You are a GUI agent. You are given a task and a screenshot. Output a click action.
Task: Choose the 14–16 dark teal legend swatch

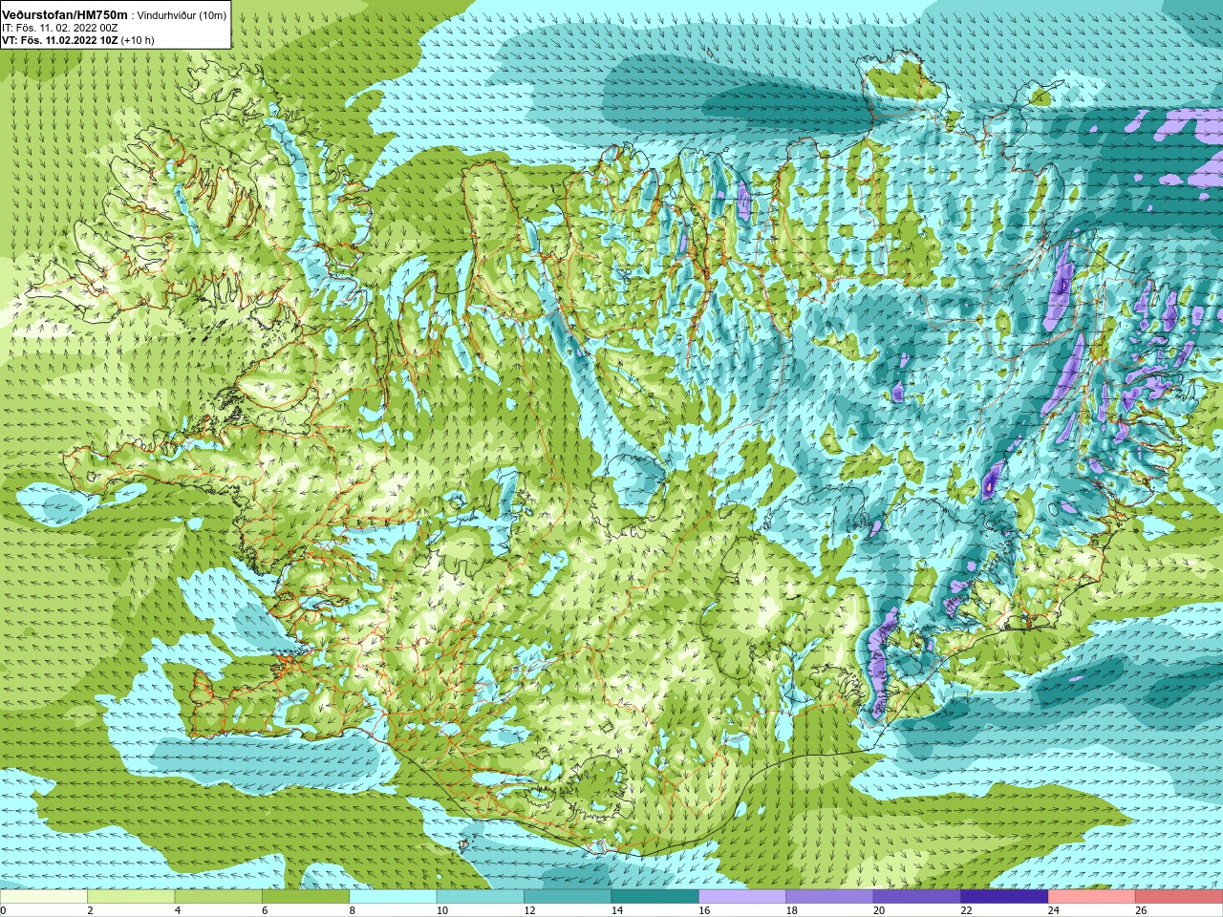654,897
